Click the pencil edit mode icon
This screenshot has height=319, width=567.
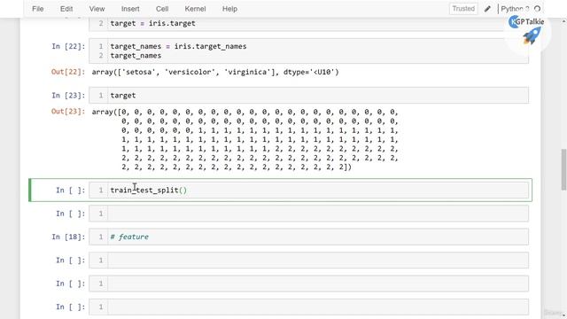click(x=487, y=9)
